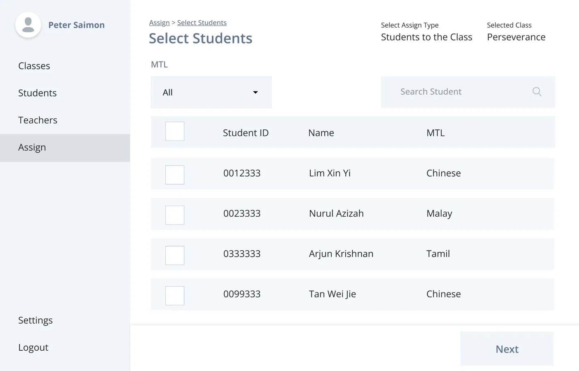Click student ID 0333333

click(242, 254)
